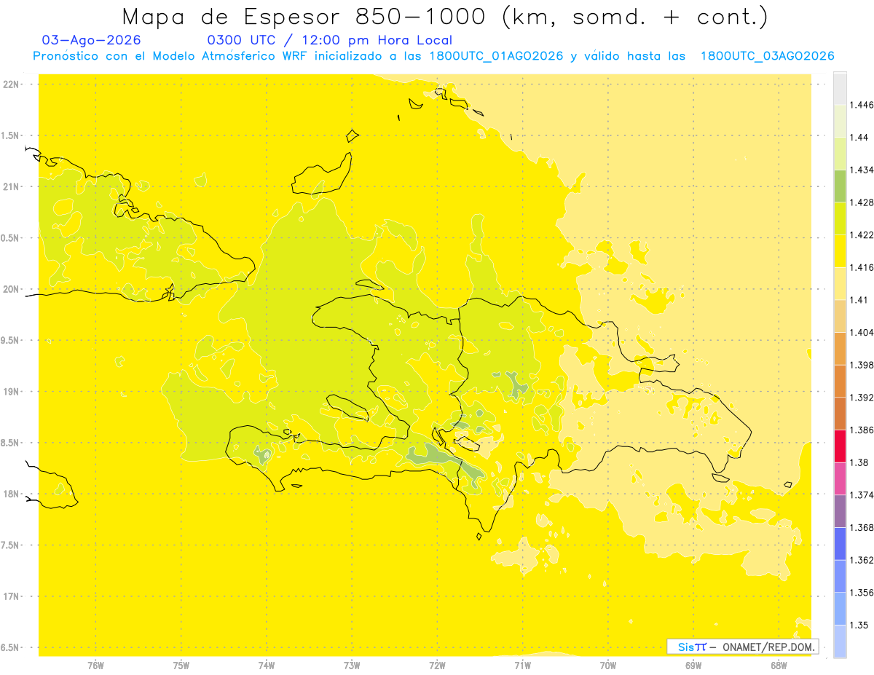Click the 1.44 colorbar label
Viewport: 874px width, 675px height.
860,137
